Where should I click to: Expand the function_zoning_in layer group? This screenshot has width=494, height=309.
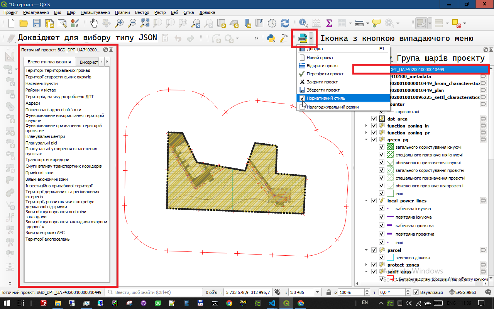point(366,126)
